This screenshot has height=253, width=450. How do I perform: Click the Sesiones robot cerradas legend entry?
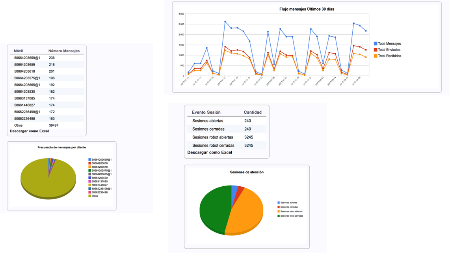[x=291, y=216]
